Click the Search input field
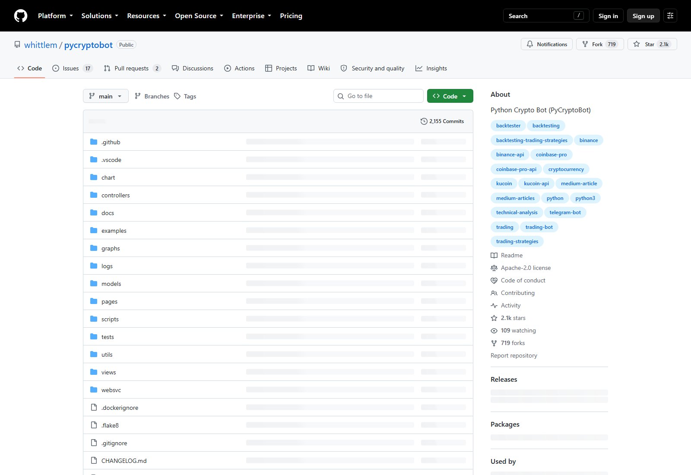Viewport: 691px width, 475px height. coord(546,16)
